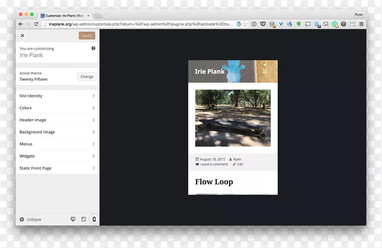Open the hamburger menu in site preview
Viewport: 382px width, 248px height.
[x=265, y=72]
